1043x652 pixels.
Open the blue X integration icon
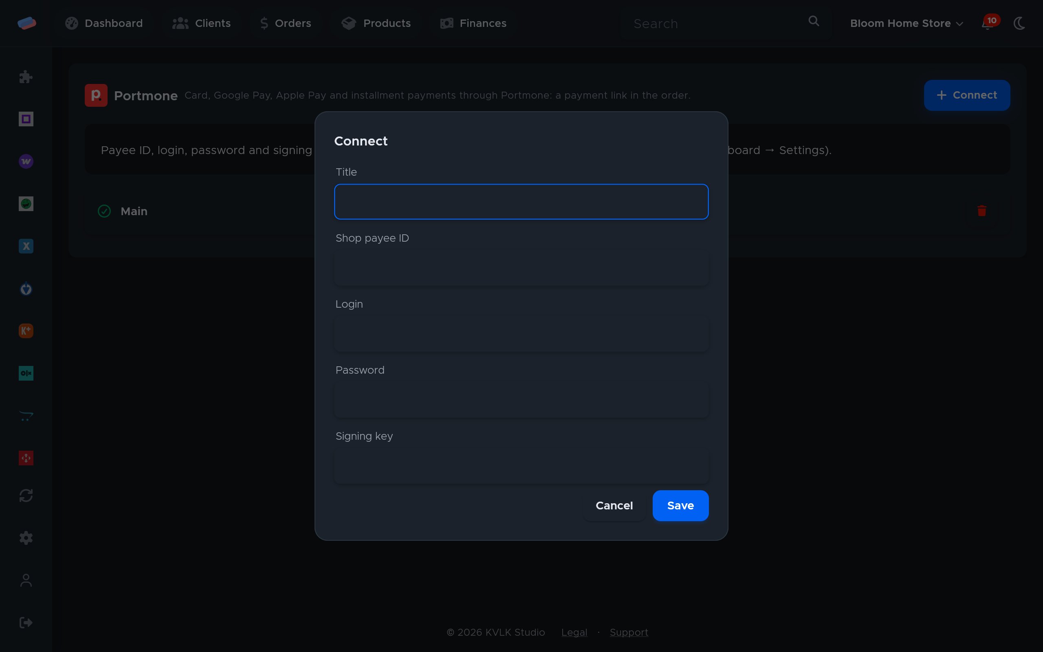26,246
